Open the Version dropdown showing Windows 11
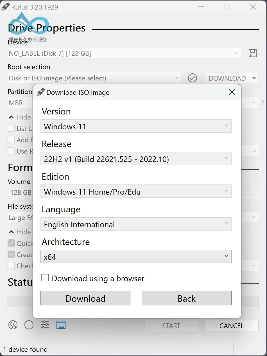The image size is (267, 356). coord(136,126)
